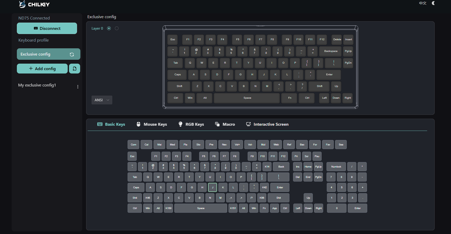Screen dimensions: 451x234
Task: Choose Nex next track key
Action: (224, 145)
